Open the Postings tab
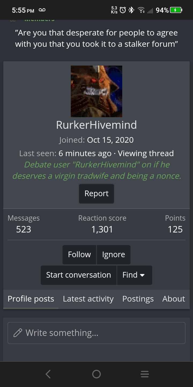This screenshot has height=387, width=193. coord(138,299)
